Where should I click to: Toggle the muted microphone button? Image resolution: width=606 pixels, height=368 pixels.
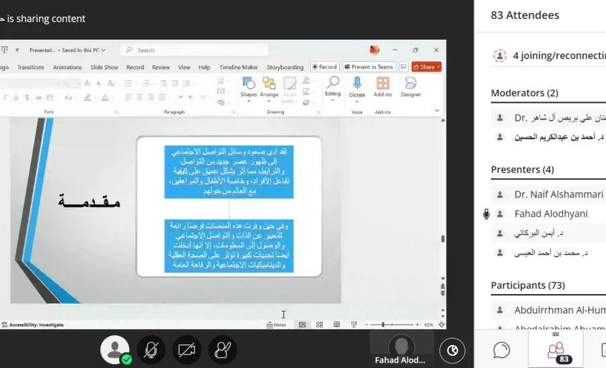pyautogui.click(x=151, y=350)
